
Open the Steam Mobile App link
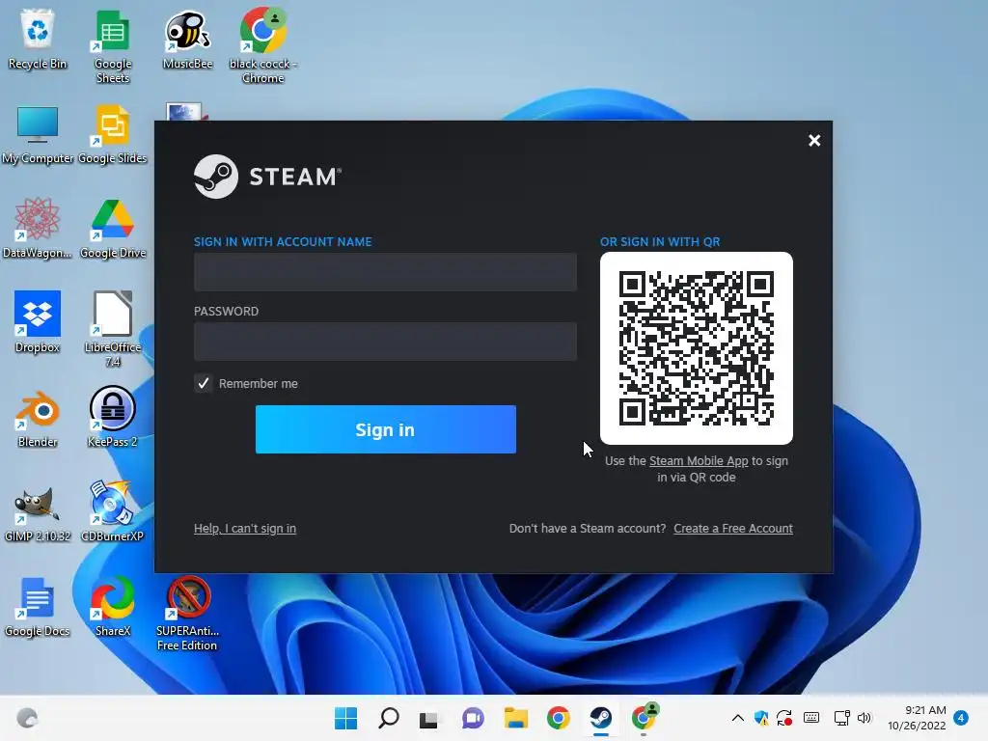pos(699,460)
